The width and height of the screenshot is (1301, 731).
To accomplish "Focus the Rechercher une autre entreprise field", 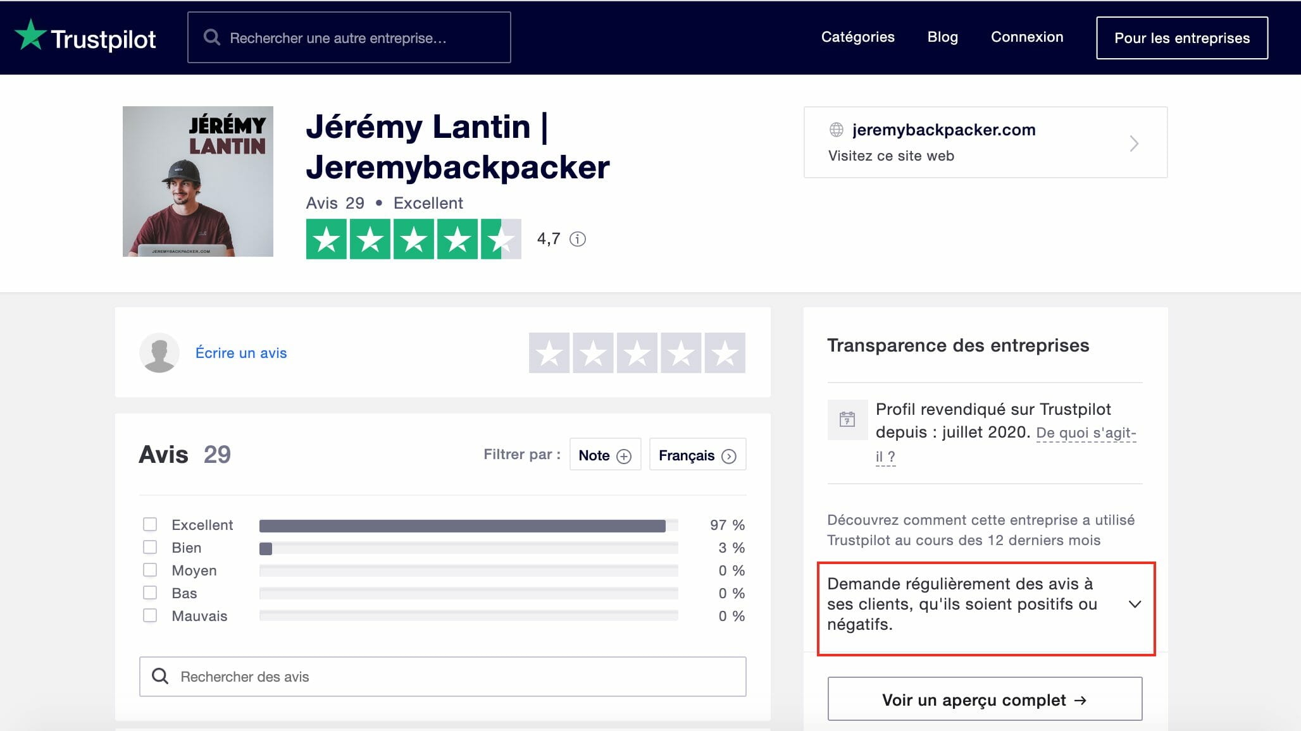I will click(349, 37).
